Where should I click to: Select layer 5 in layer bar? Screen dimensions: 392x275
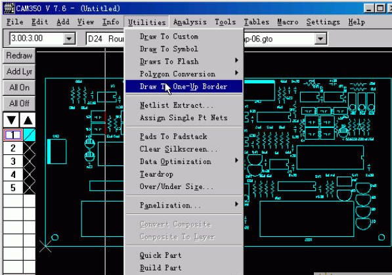point(13,188)
